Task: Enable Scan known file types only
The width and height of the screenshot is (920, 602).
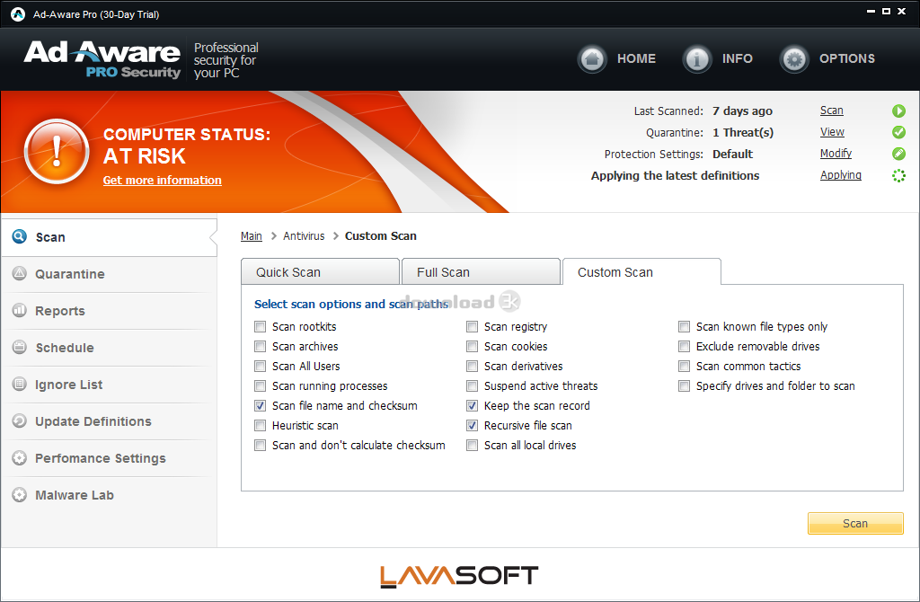Action: pos(684,327)
